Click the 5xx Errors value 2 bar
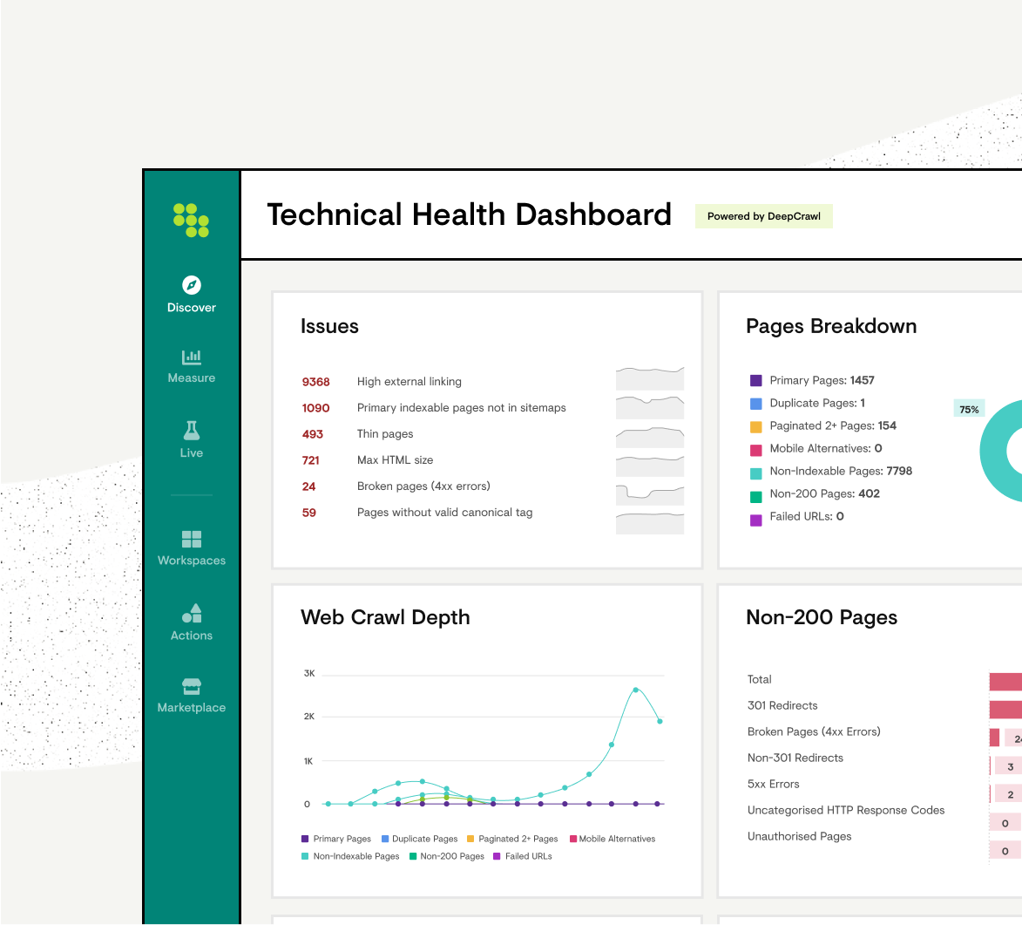The image size is (1022, 925). click(1010, 794)
